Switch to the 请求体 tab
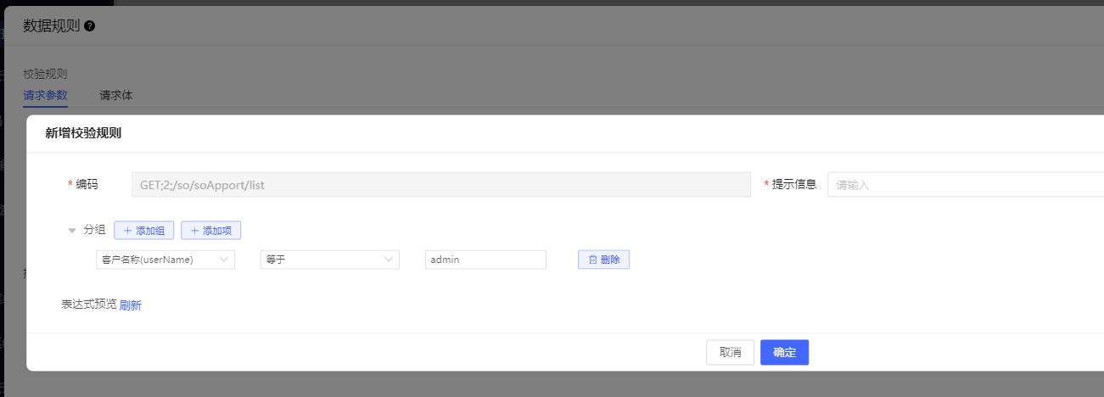Viewport: 1104px width, 397px height. [x=116, y=95]
